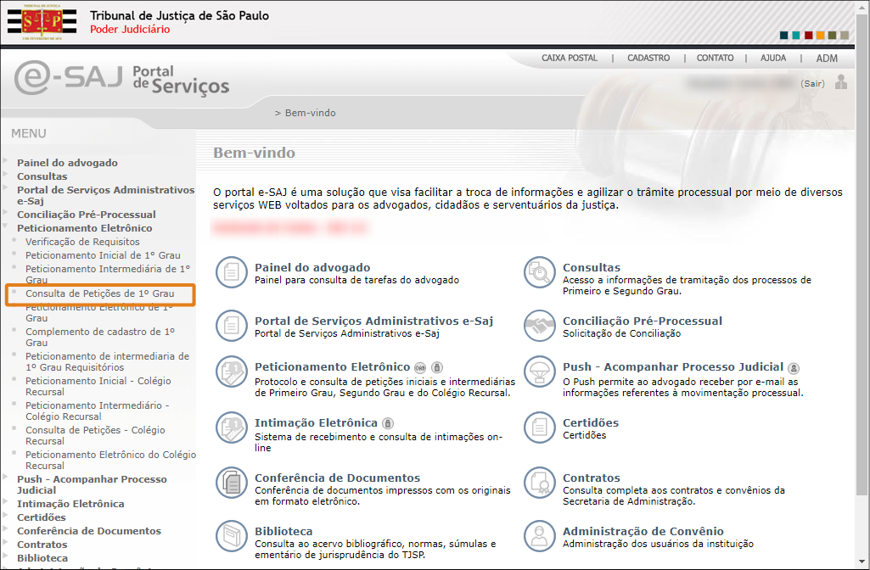Expand the Consultas sidebar menu arrow

[5, 175]
